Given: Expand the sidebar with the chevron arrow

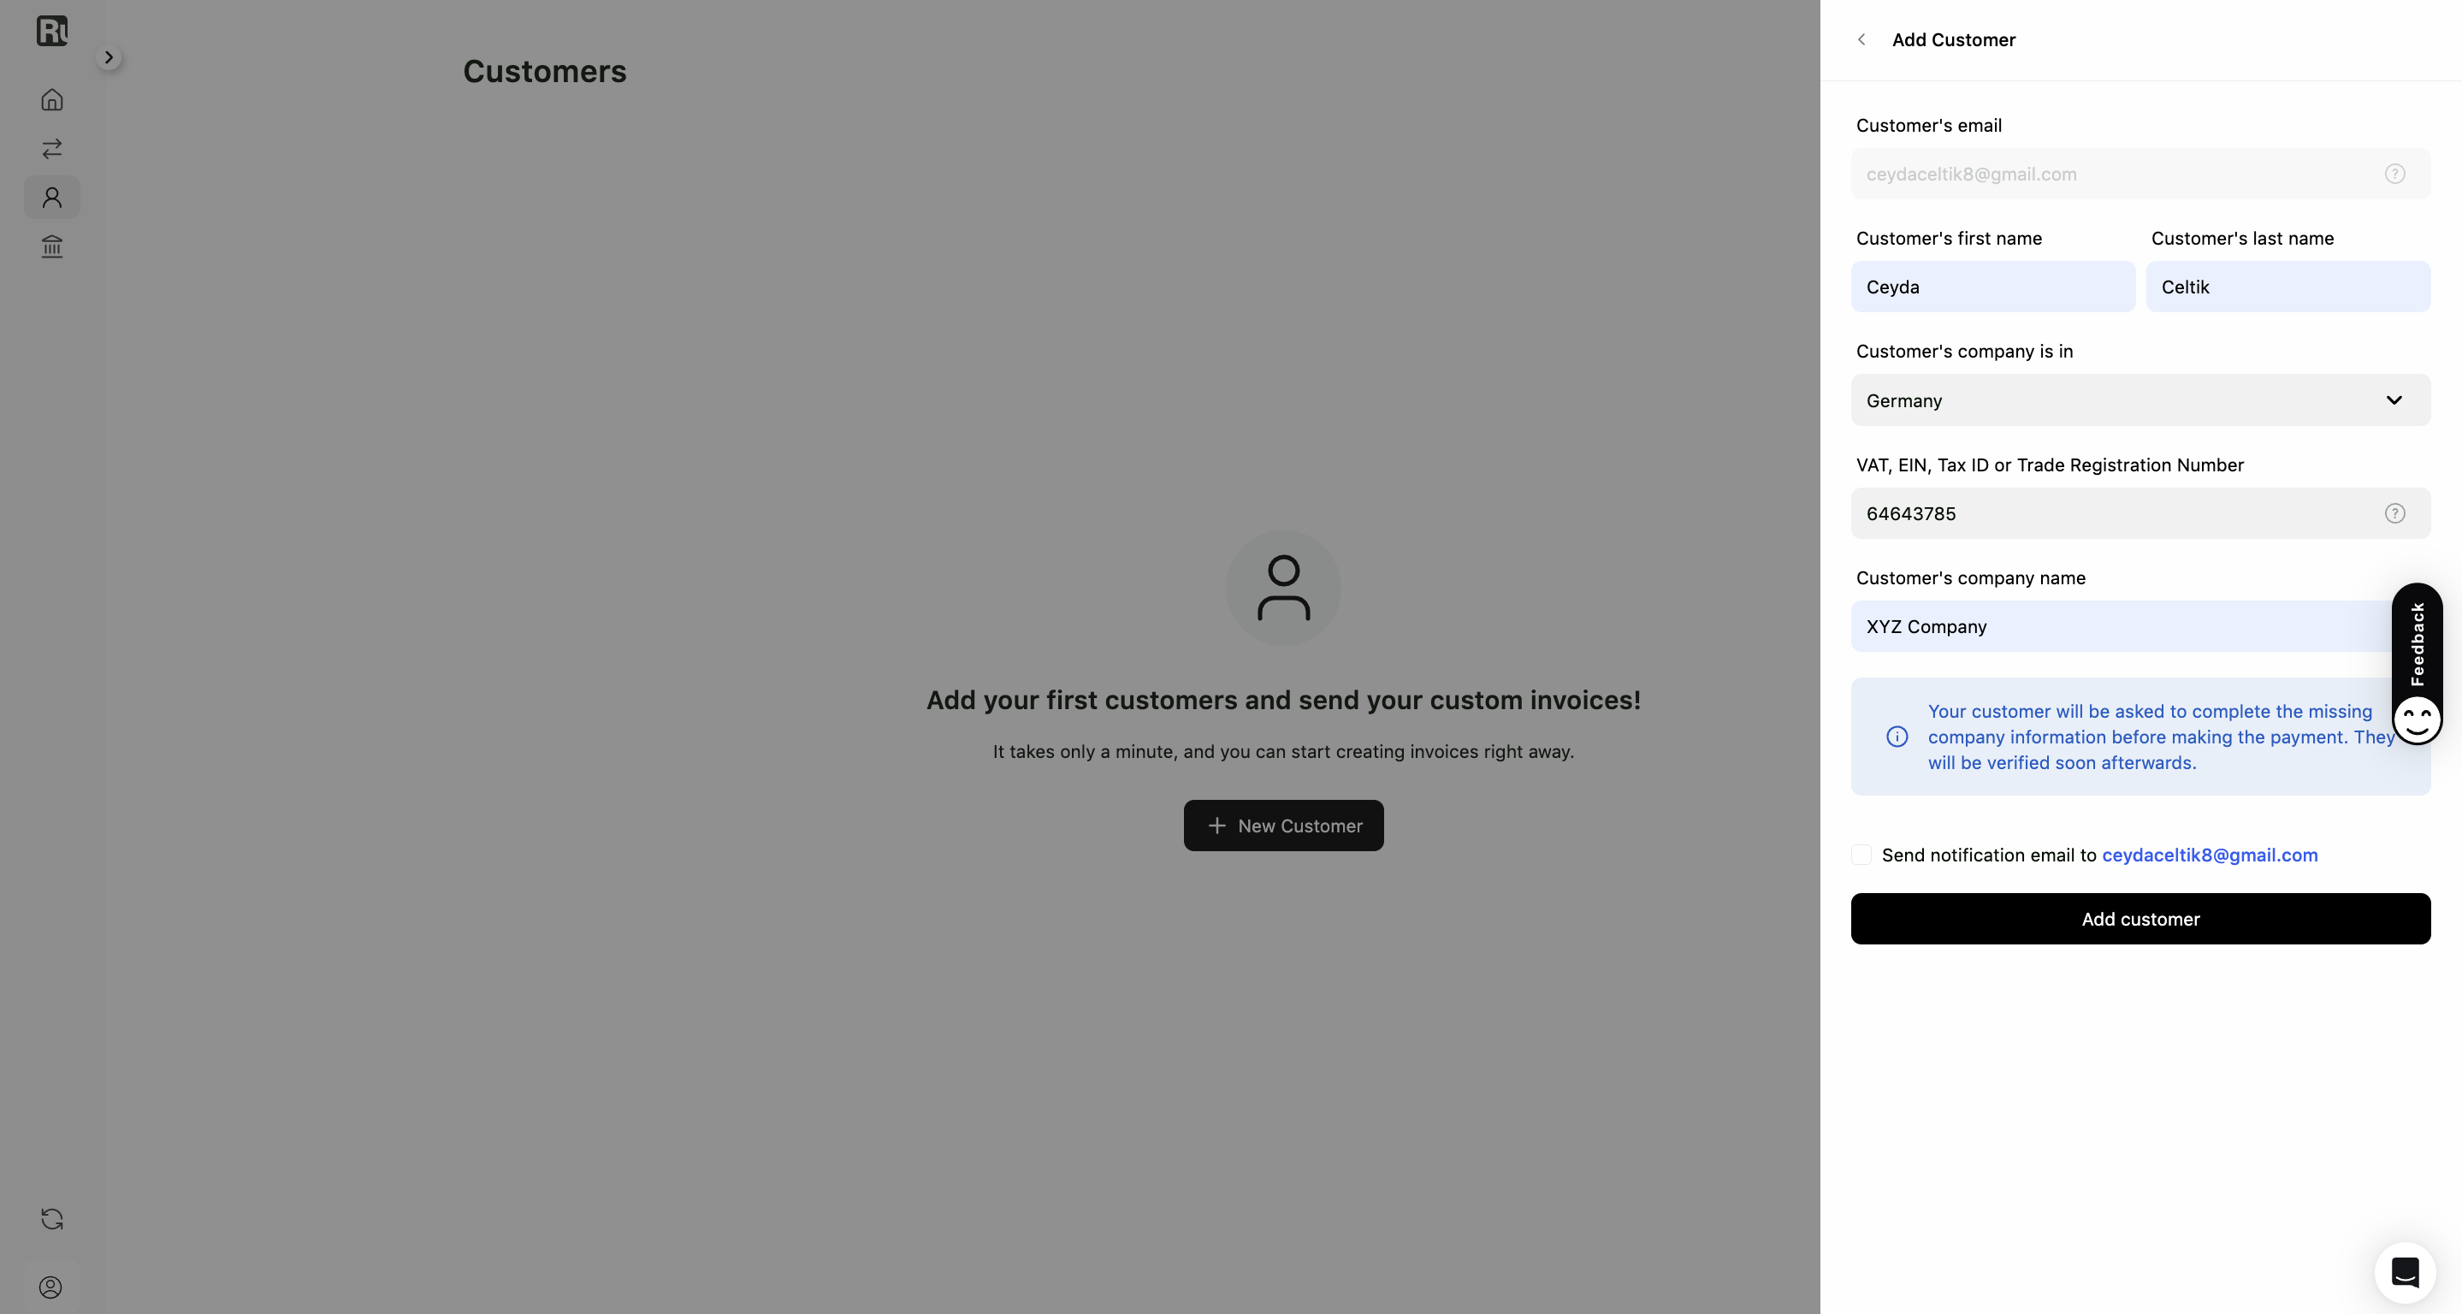Looking at the screenshot, I should [x=109, y=57].
